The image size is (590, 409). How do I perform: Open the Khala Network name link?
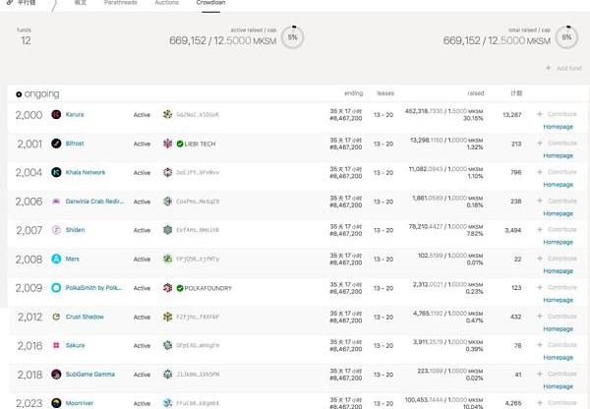(x=86, y=172)
